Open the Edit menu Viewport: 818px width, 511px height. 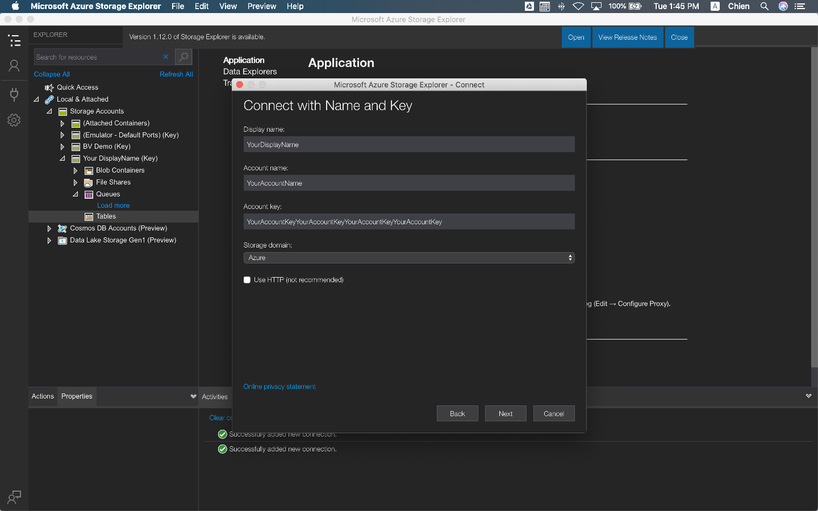point(201,6)
